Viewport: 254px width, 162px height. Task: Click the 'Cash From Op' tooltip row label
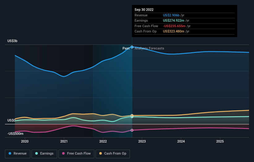pos(145,32)
